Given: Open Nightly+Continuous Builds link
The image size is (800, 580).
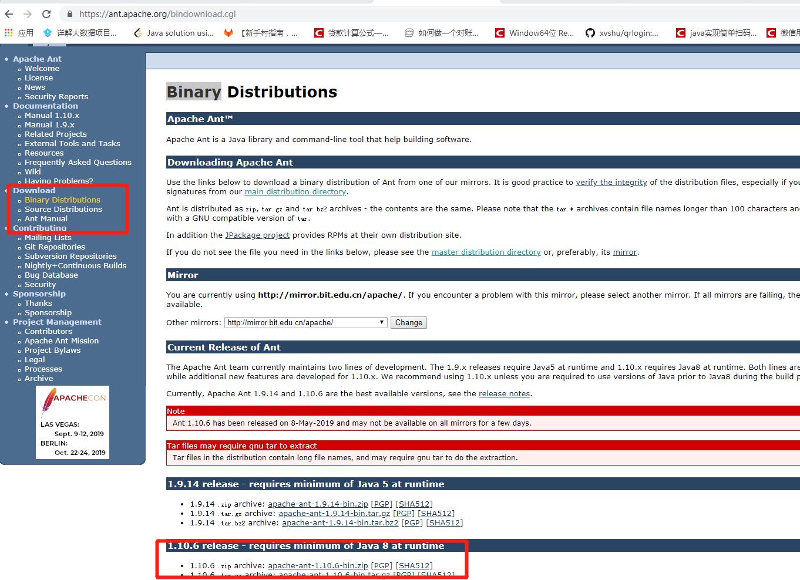Looking at the screenshot, I should 75,266.
